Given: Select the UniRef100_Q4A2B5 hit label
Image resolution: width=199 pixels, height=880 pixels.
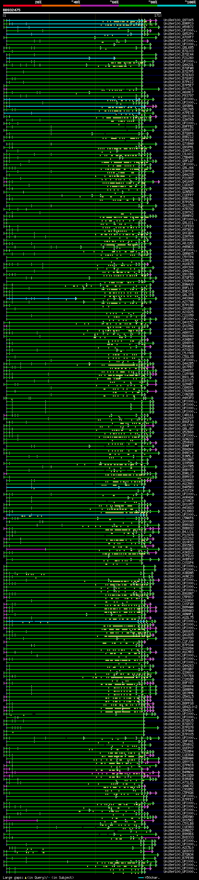Looking at the screenshot, I should click(178, 363).
